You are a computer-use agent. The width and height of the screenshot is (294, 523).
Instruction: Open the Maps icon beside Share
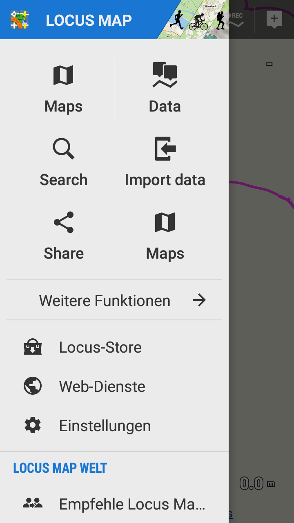pyautogui.click(x=165, y=222)
